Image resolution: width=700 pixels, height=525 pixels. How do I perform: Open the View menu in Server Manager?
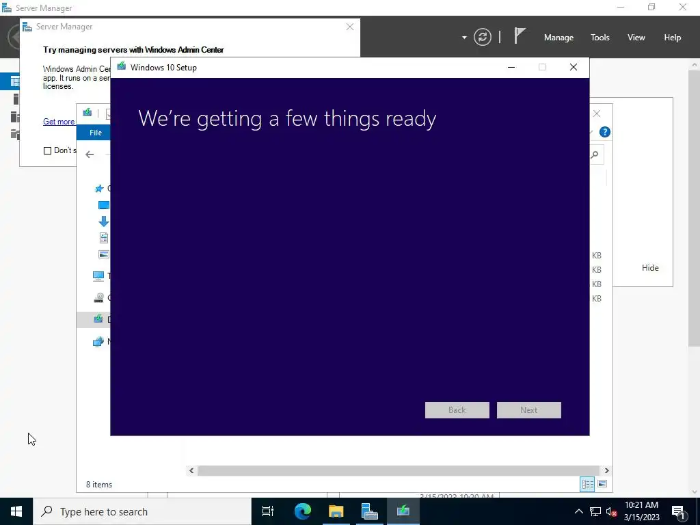pyautogui.click(x=636, y=38)
